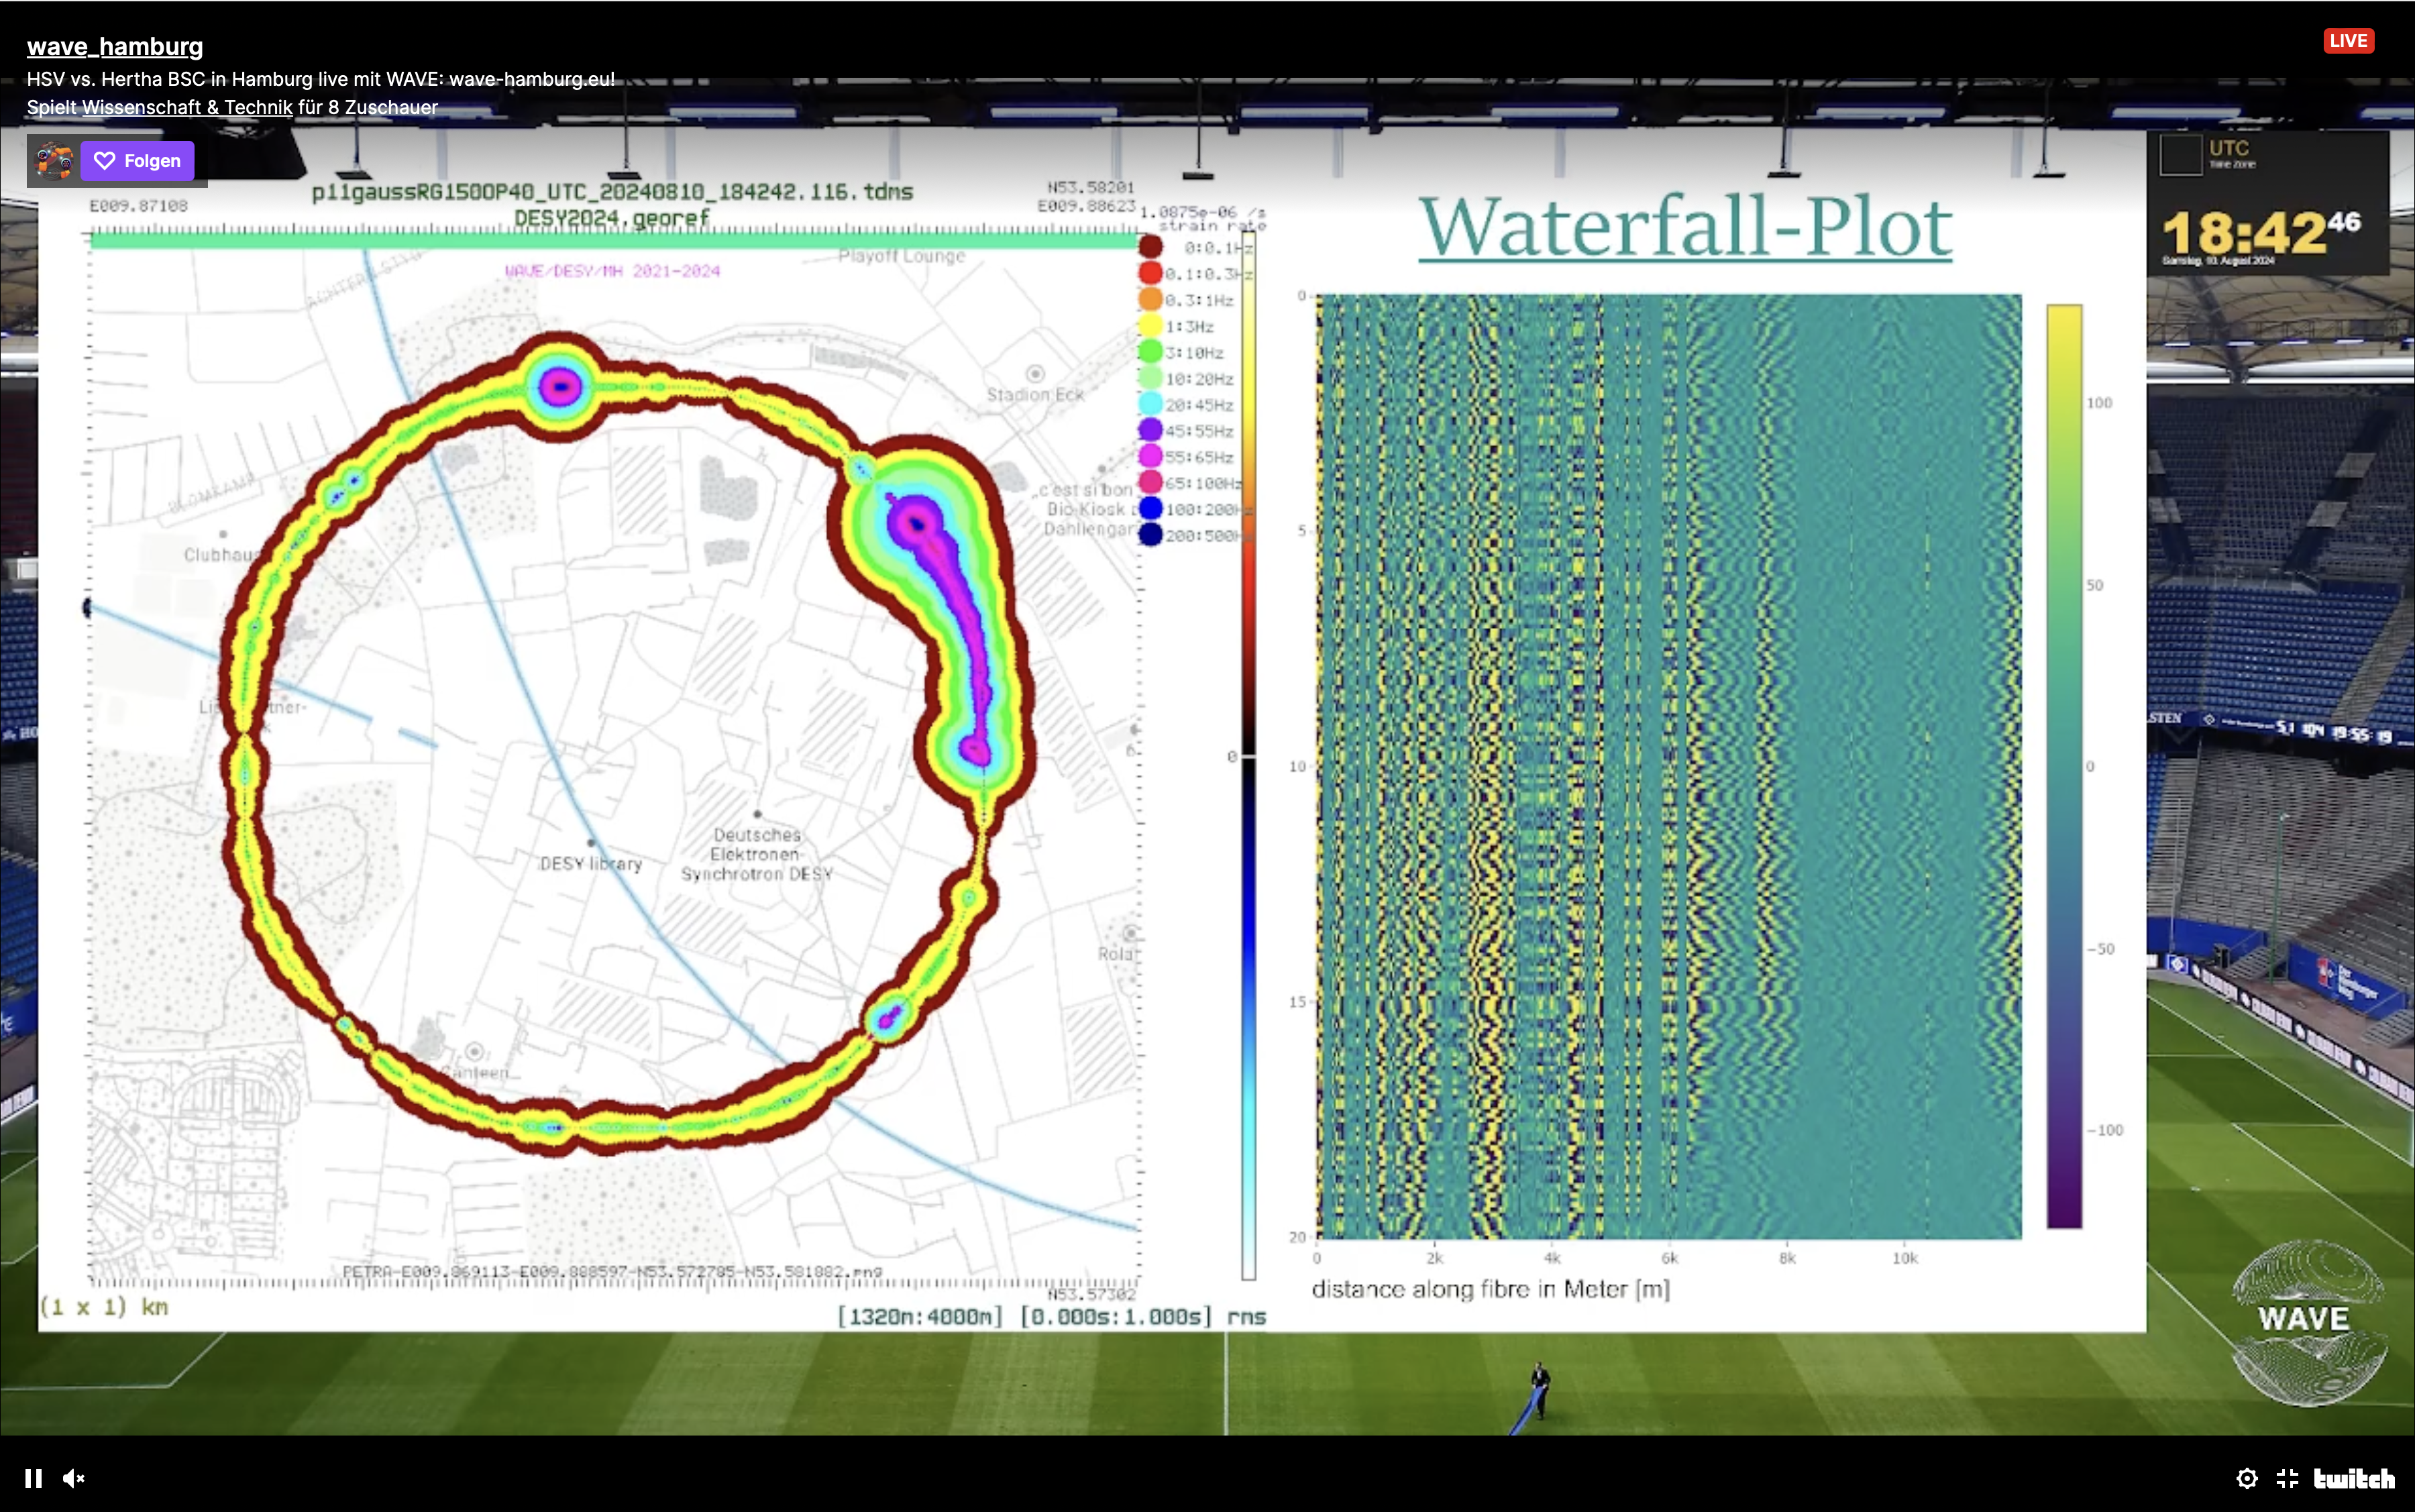The image size is (2415, 1512).
Task: Exit fullscreen mode
Action: click(x=2287, y=1478)
